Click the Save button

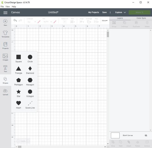[105, 12]
